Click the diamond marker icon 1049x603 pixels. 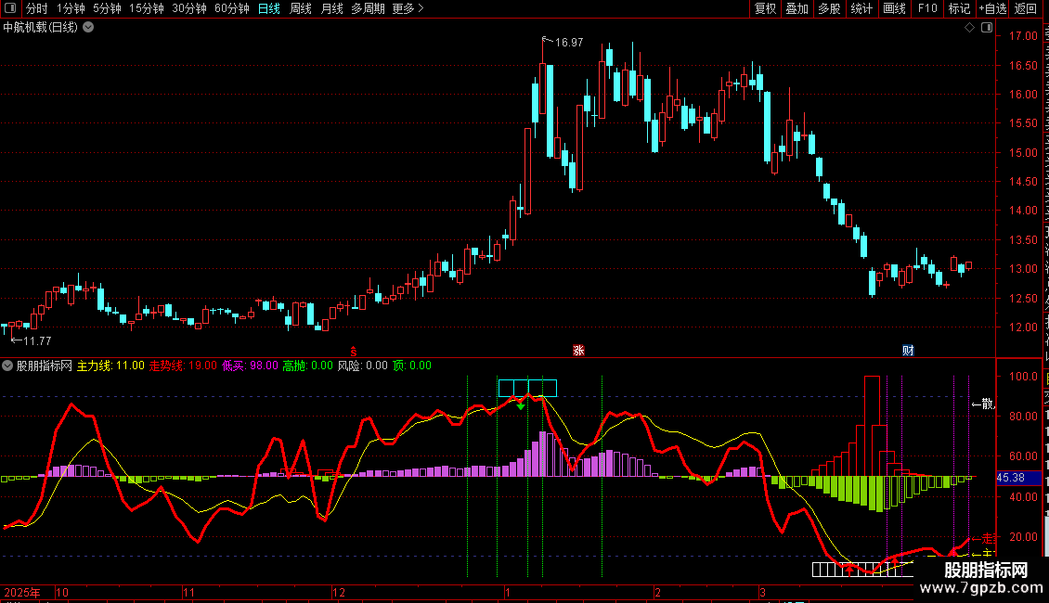[969, 28]
